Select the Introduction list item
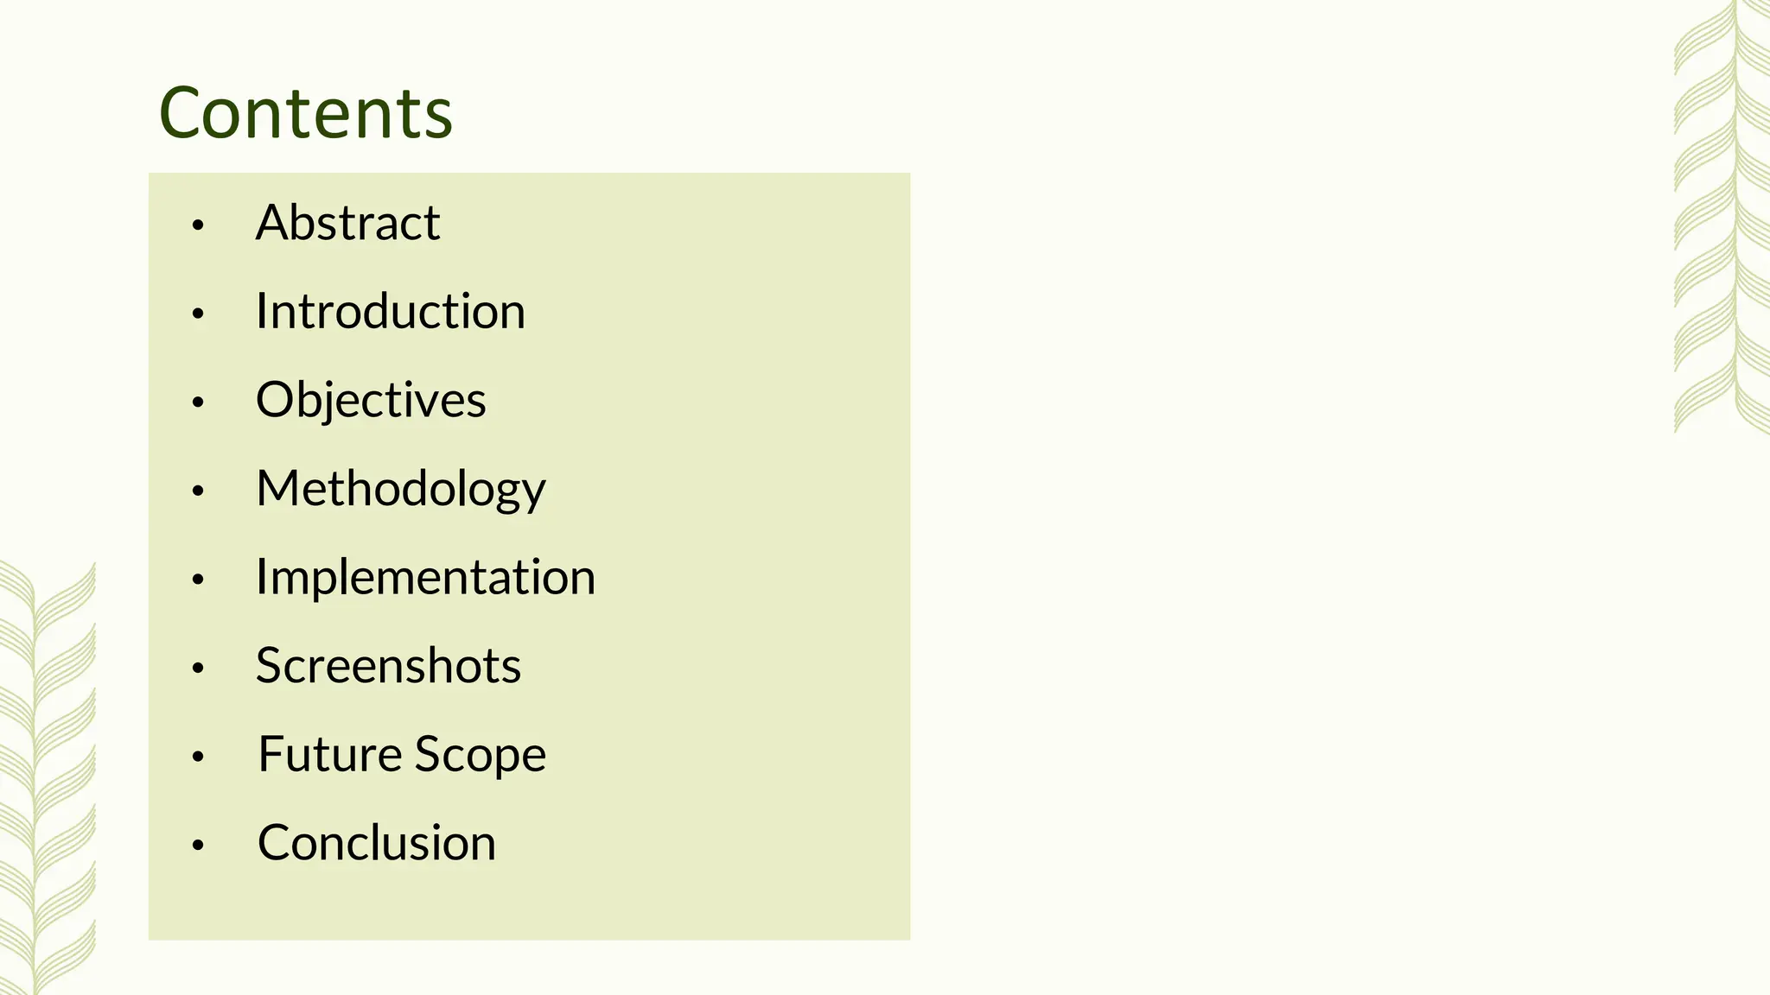Screen dimensions: 1770x995 pos(391,311)
